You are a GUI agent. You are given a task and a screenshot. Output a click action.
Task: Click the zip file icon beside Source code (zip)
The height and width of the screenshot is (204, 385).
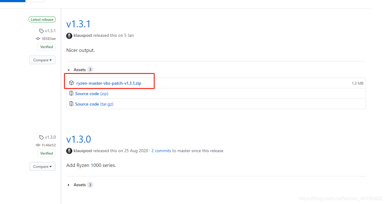click(x=71, y=93)
